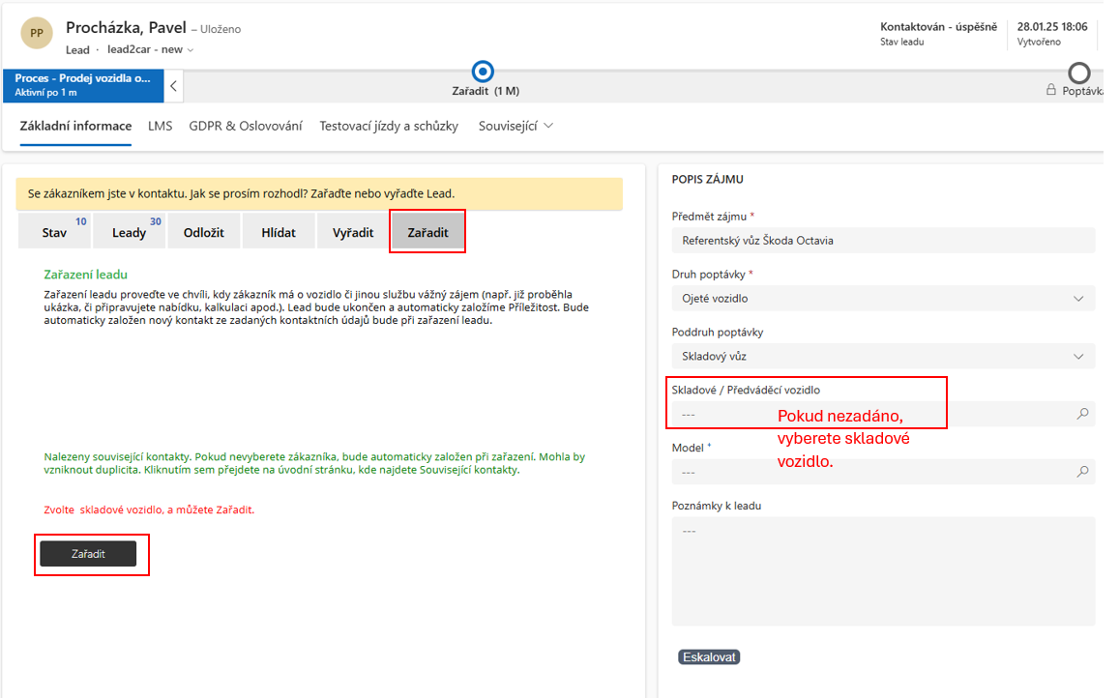This screenshot has height=698, width=1119.
Task: Select the Leady button tab
Action: (129, 232)
